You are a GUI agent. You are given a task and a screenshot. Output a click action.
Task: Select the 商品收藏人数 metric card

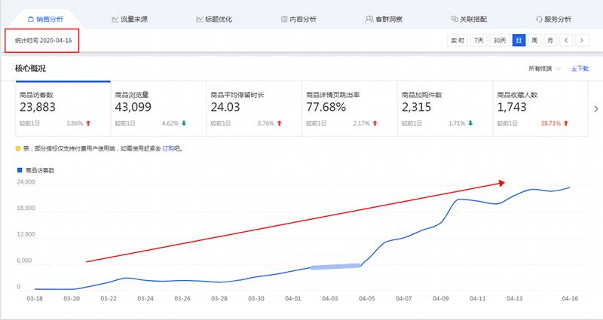point(540,108)
